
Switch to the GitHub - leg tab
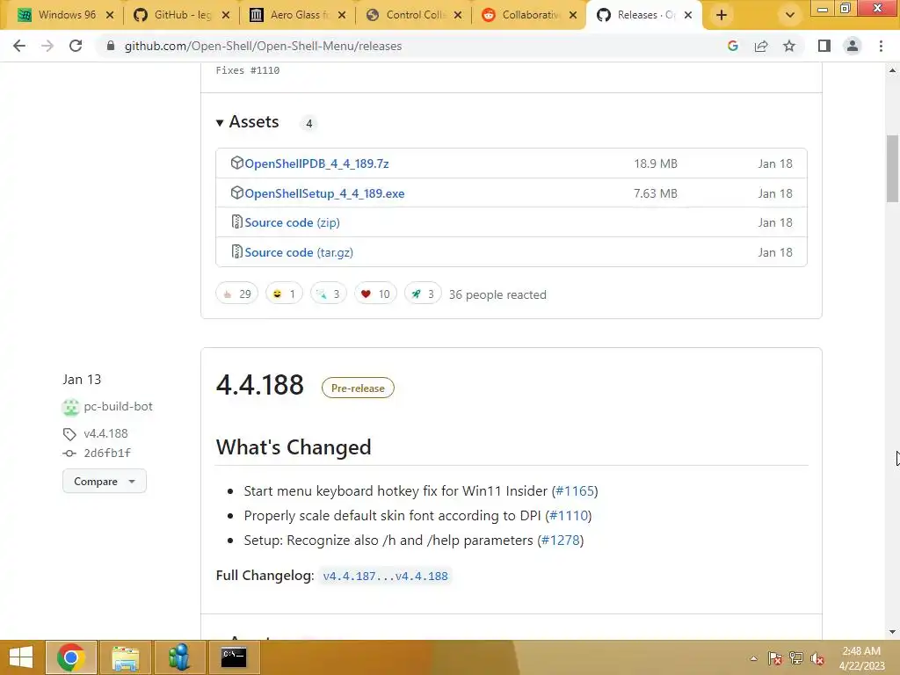(x=183, y=15)
